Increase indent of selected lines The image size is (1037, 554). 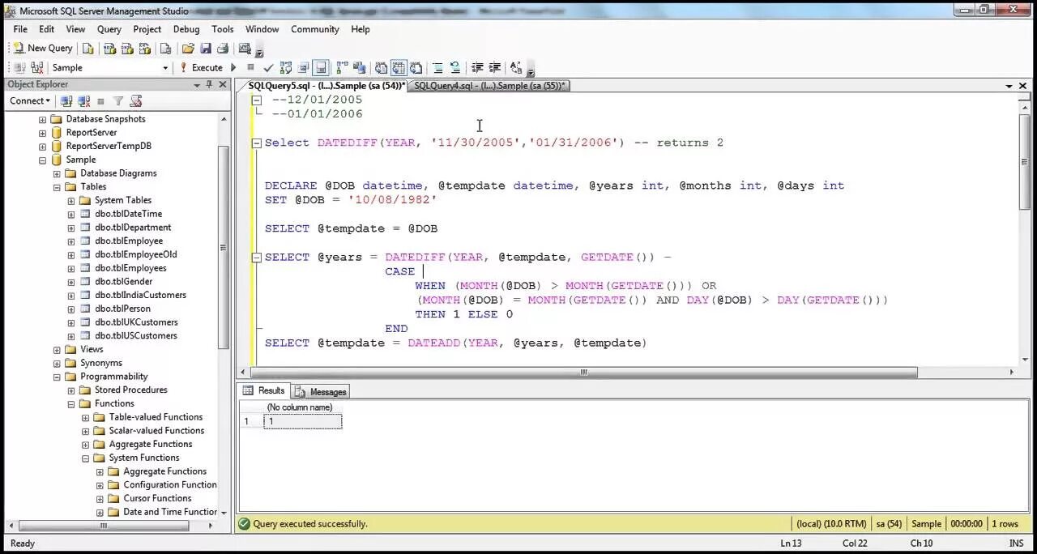pyautogui.click(x=495, y=68)
